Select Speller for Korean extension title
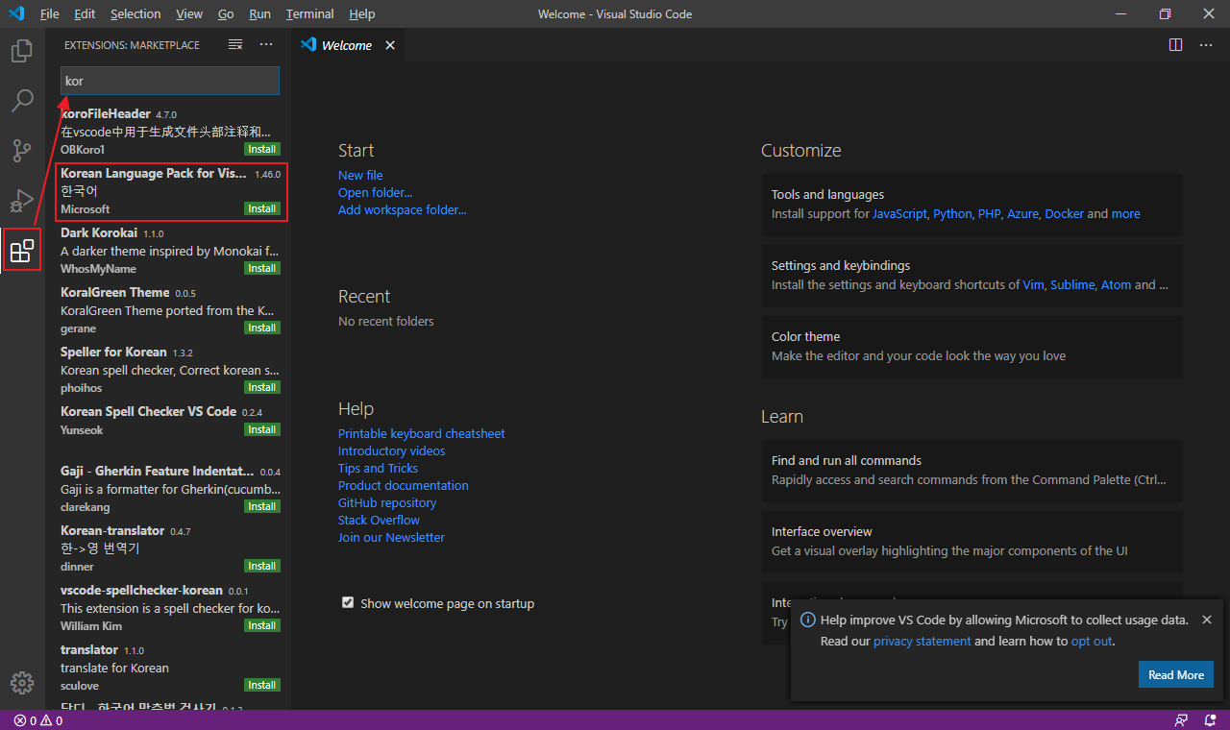The height and width of the screenshot is (730, 1230). point(113,352)
